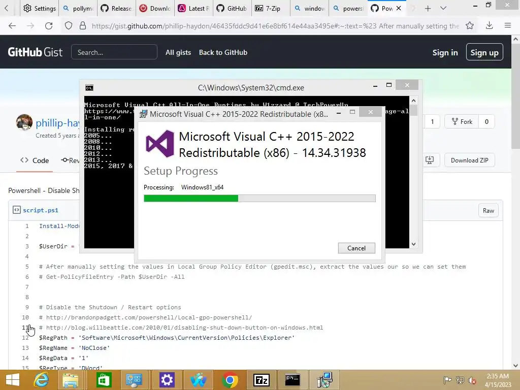Screen dimensions: 520x390
Task: Open File Explorer from taskbar
Action: (70, 380)
